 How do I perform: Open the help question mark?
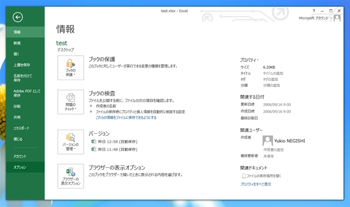[x=314, y=11]
